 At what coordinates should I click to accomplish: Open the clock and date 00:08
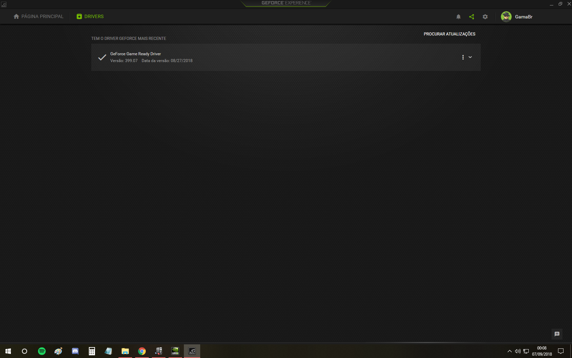coord(542,351)
